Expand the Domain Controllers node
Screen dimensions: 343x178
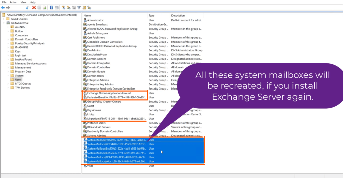pyautogui.click(x=8, y=39)
